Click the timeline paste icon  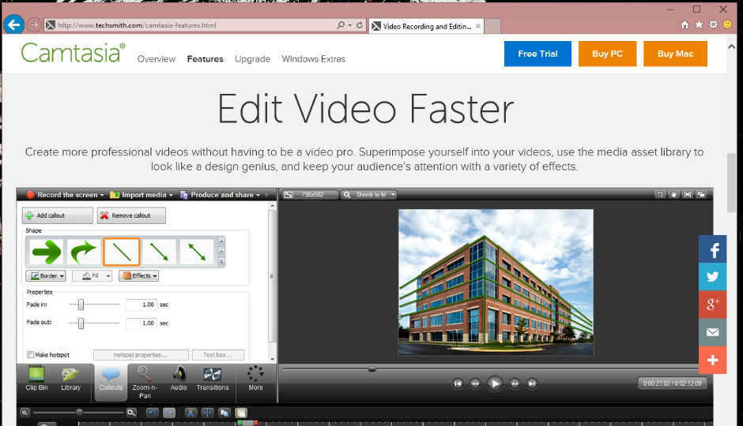pos(241,413)
